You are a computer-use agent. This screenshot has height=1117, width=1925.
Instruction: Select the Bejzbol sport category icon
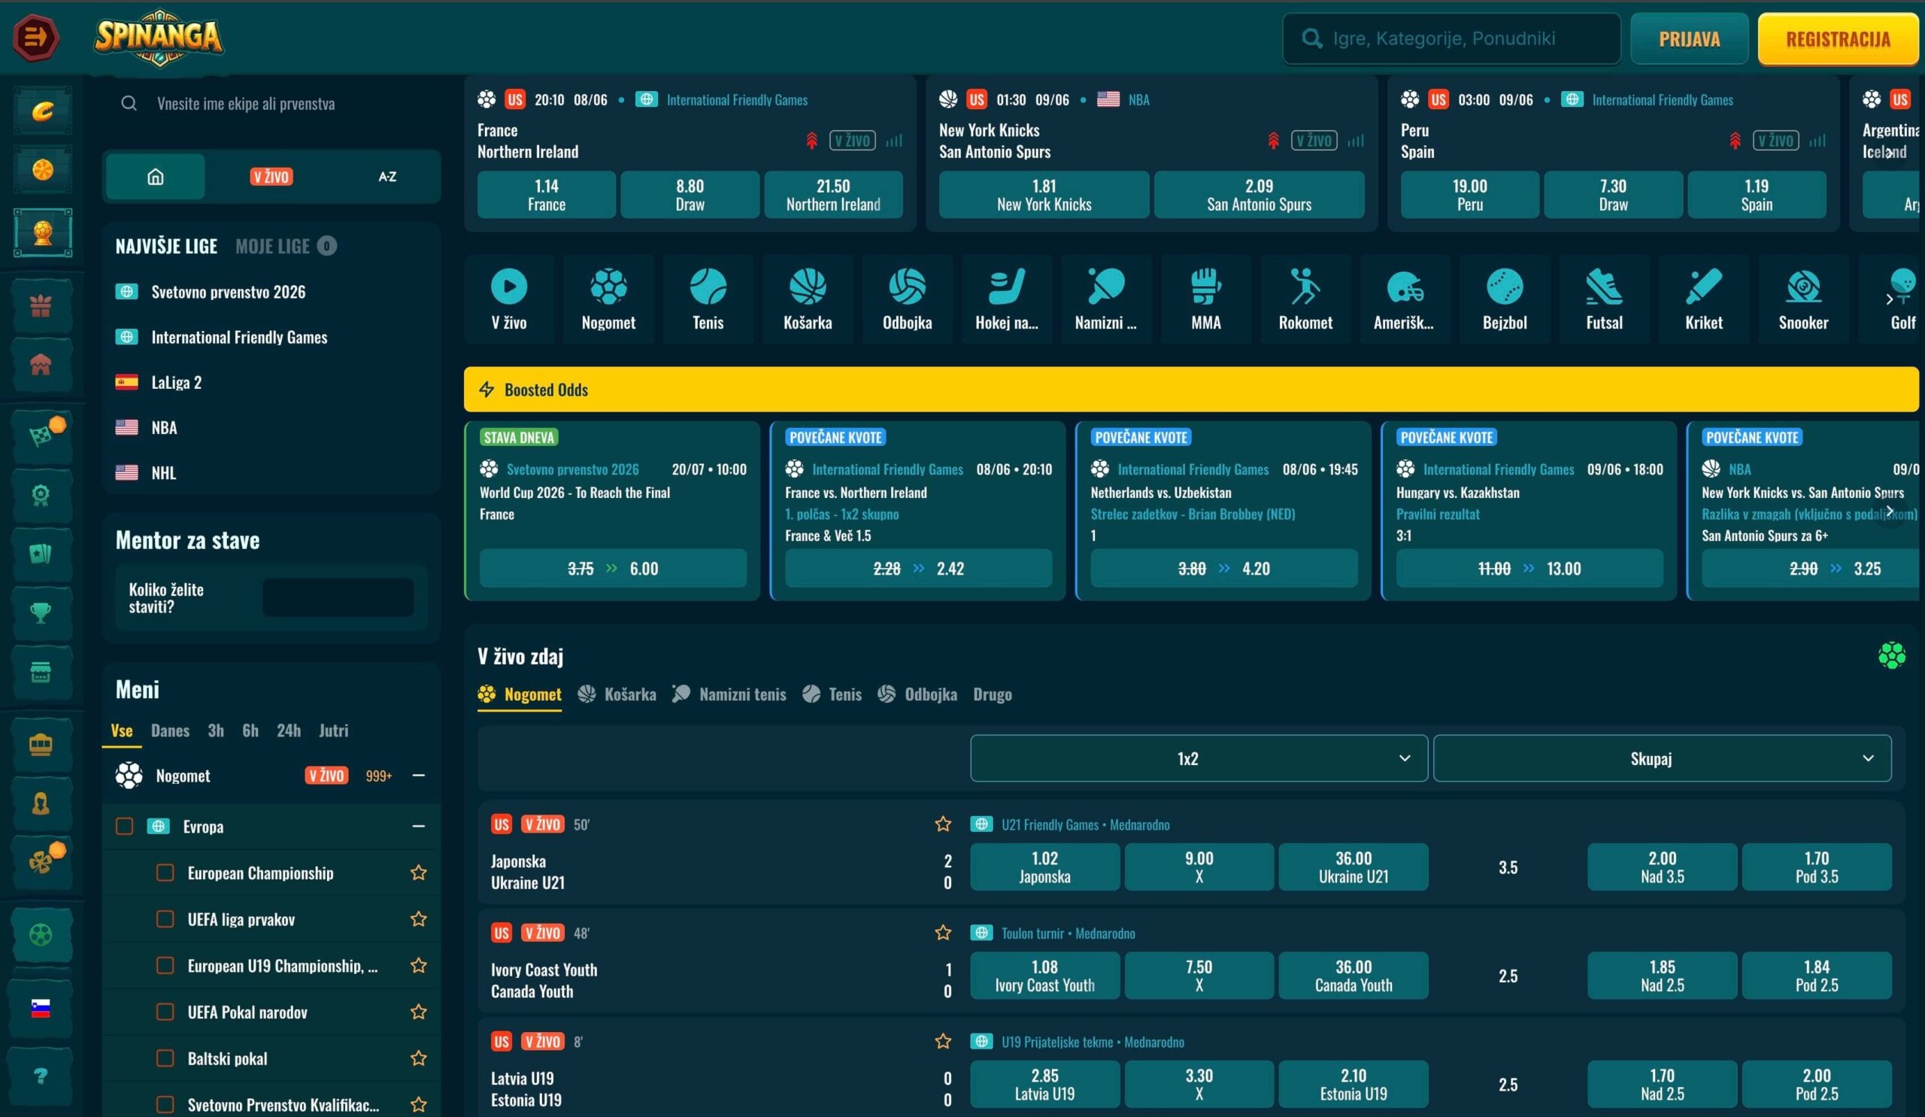pos(1505,299)
